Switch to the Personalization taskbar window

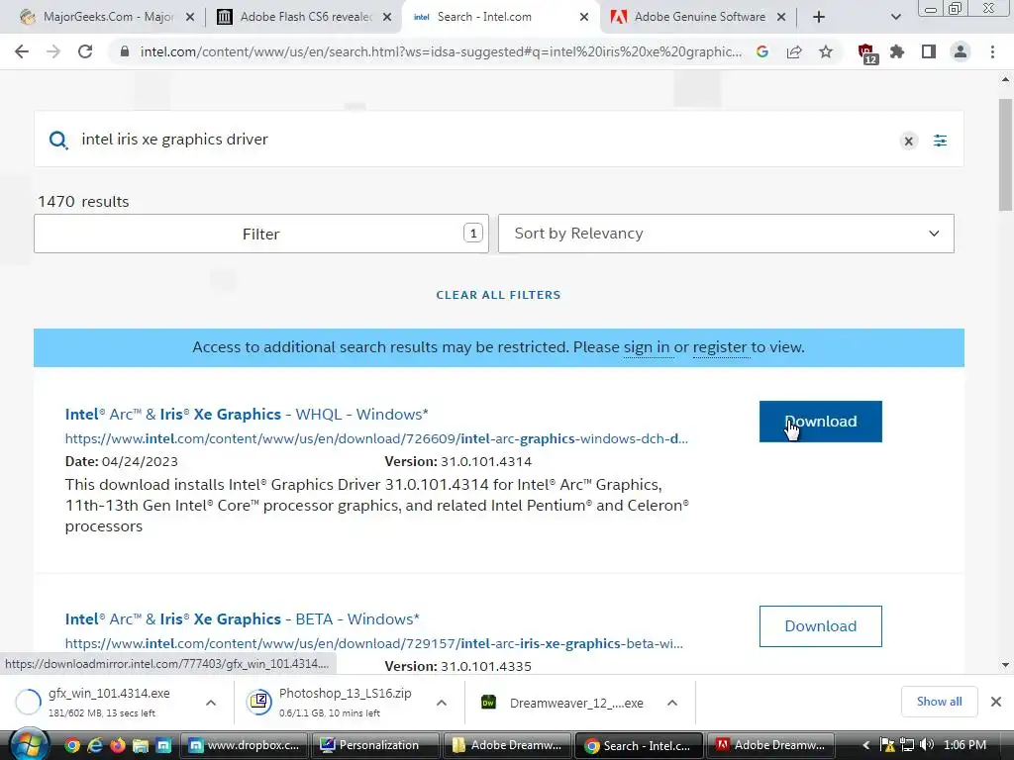pos(375,745)
